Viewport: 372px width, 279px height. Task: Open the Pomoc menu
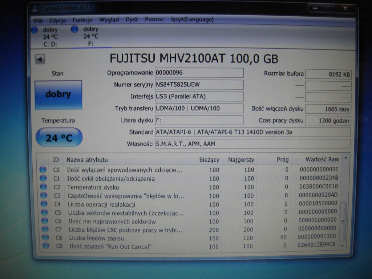pos(154,20)
